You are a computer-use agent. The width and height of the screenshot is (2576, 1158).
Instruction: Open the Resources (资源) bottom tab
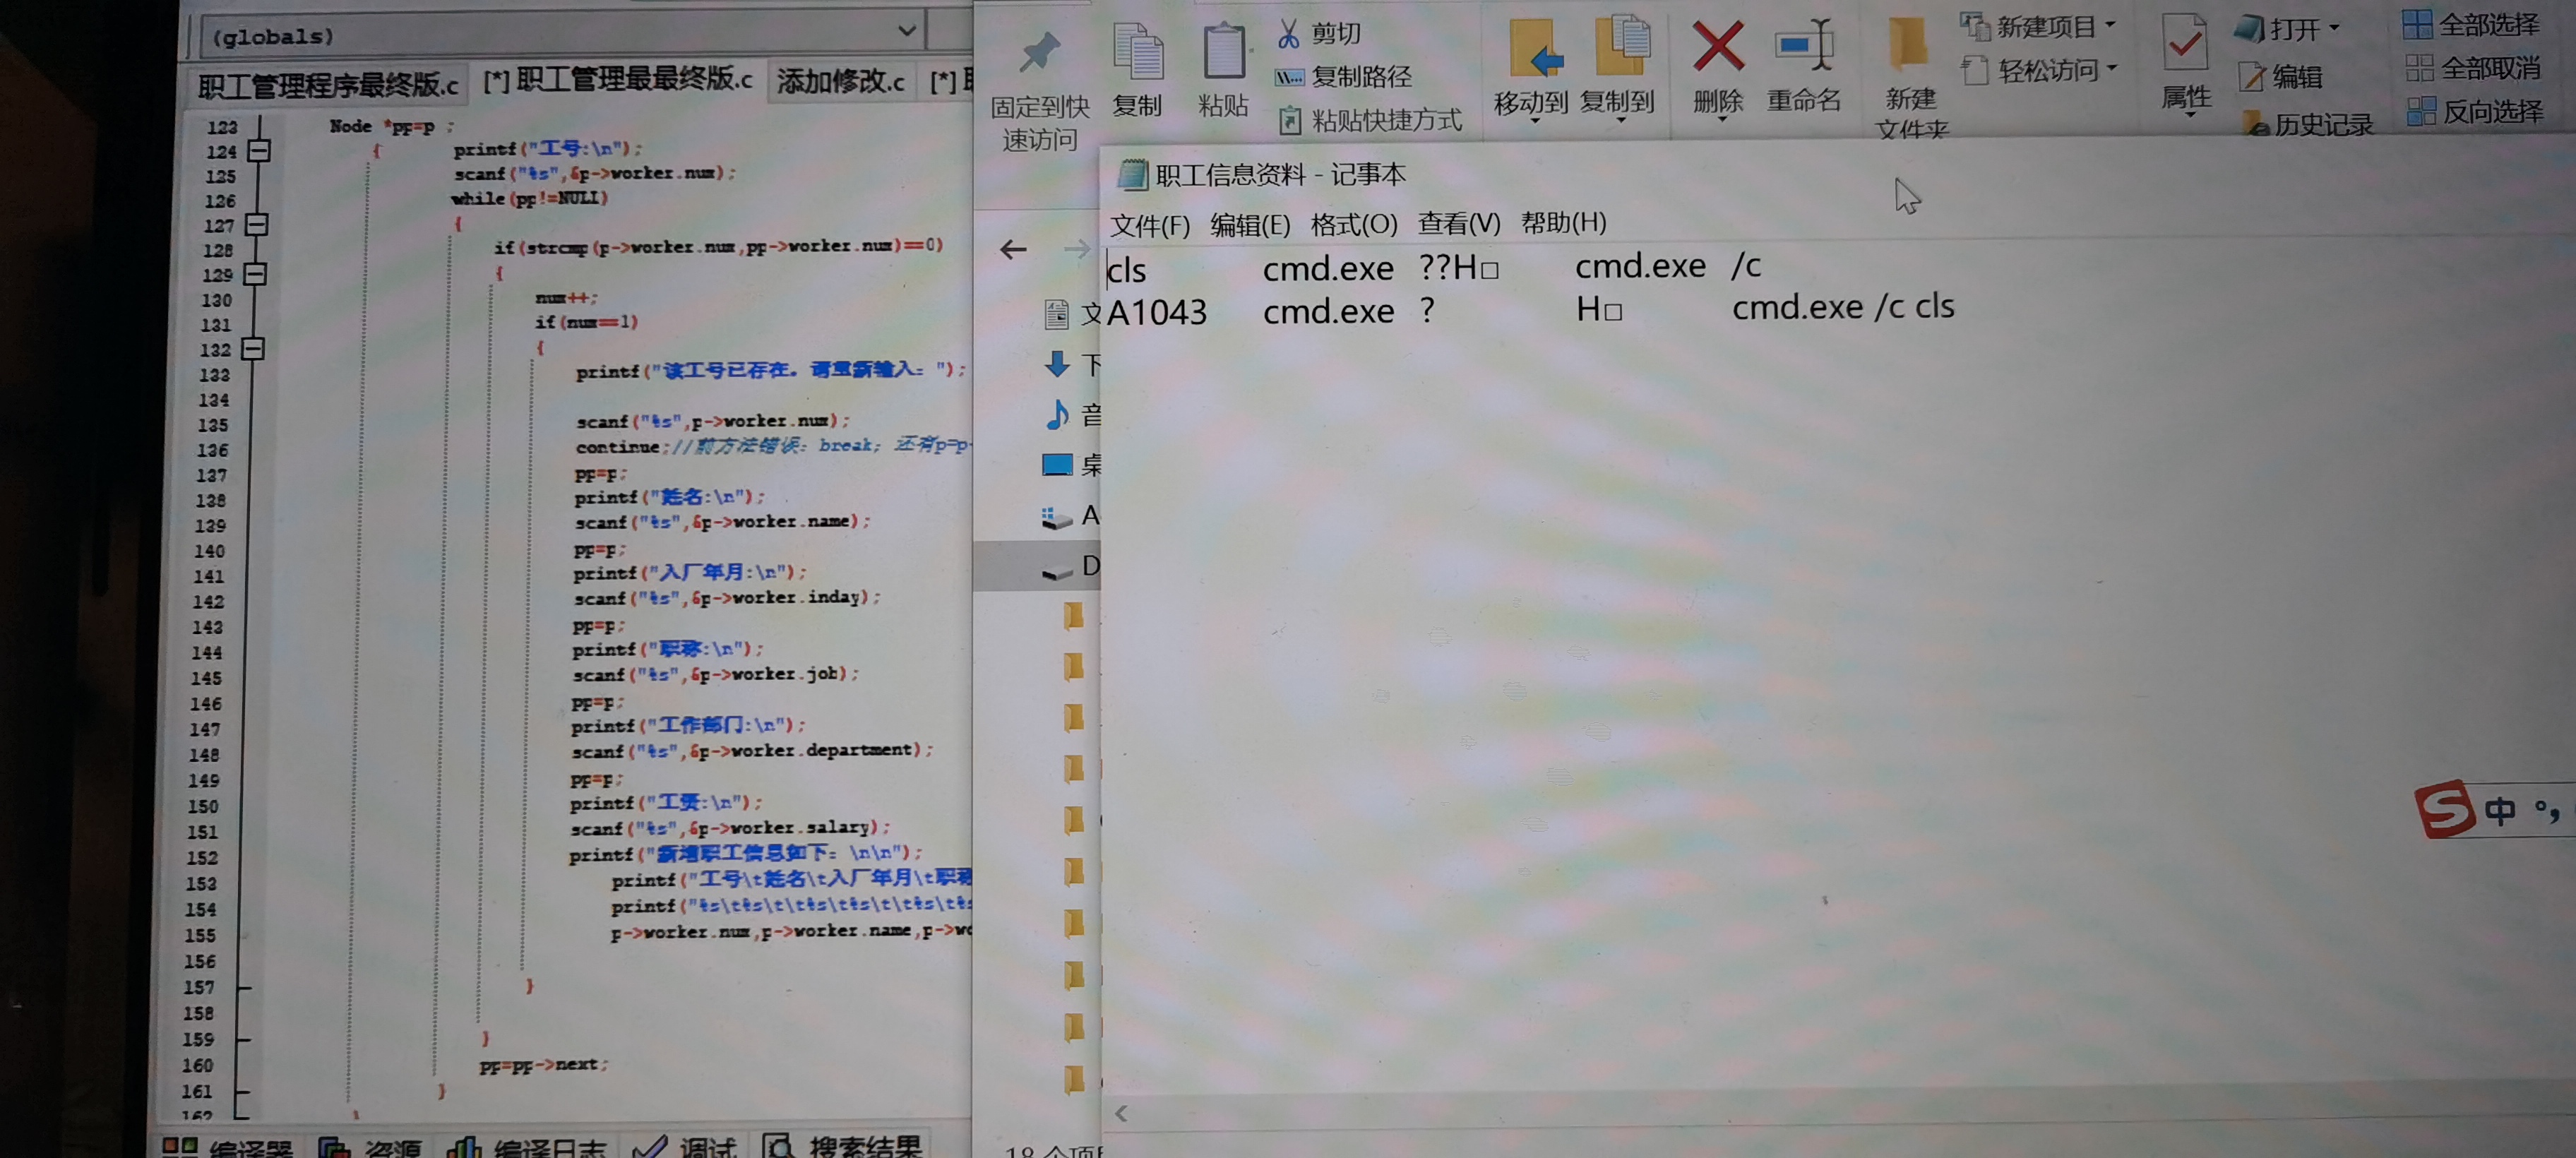(371, 1147)
